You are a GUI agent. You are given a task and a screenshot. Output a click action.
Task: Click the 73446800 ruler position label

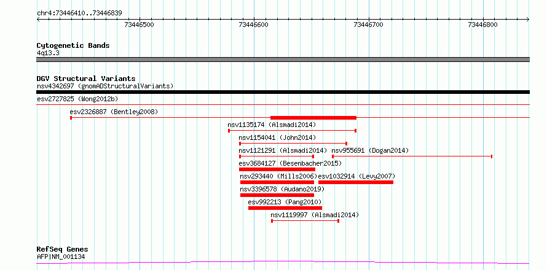[x=483, y=25]
